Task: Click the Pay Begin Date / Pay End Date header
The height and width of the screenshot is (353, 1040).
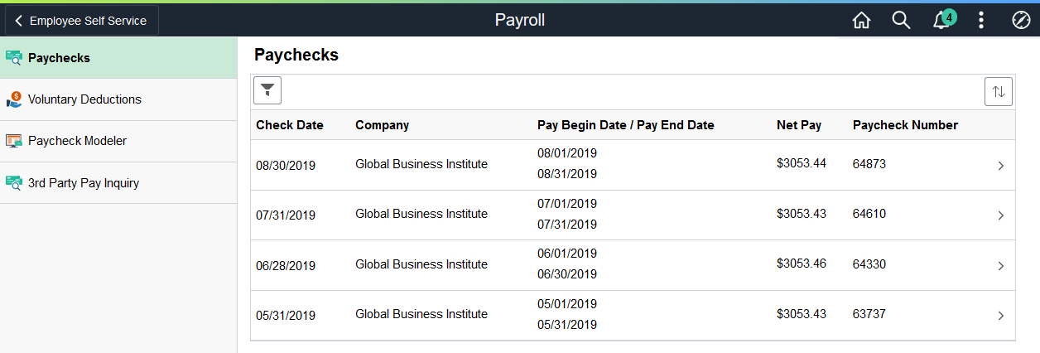Action: pyautogui.click(x=625, y=125)
